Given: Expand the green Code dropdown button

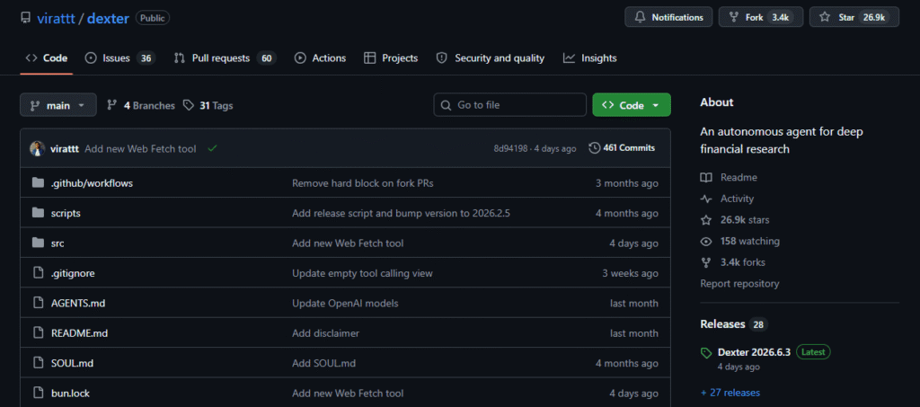Looking at the screenshot, I should point(632,105).
